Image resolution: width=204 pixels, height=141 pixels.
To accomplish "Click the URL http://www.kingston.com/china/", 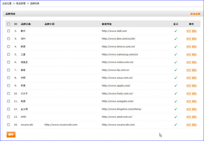I will click(122, 109).
